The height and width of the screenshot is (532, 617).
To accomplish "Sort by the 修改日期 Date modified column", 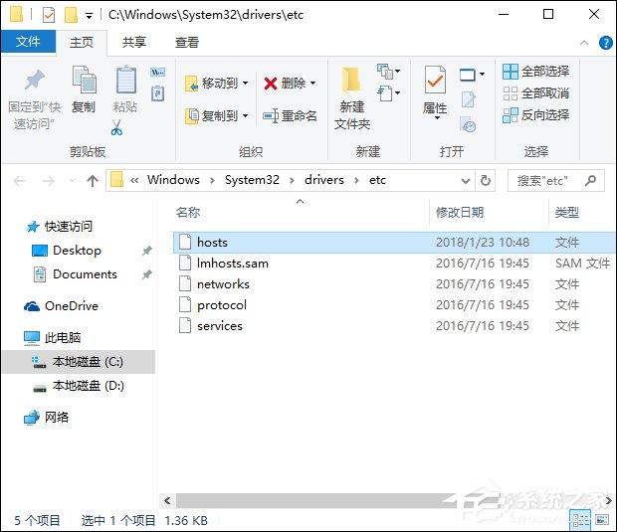I will [460, 213].
